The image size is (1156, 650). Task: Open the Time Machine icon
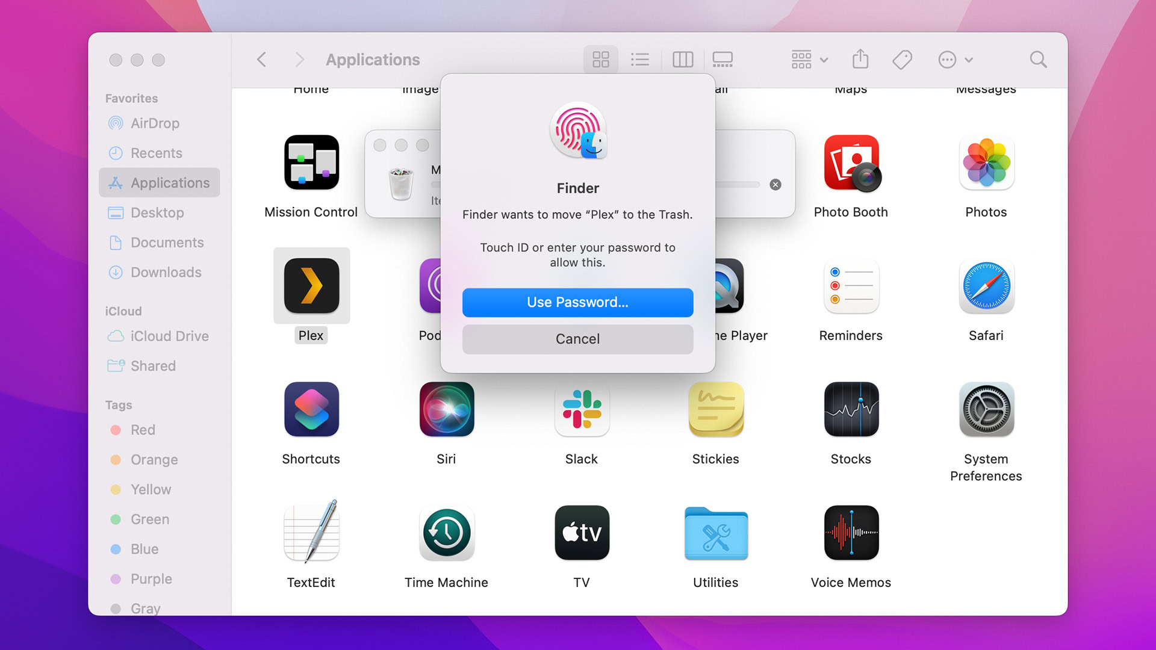446,533
